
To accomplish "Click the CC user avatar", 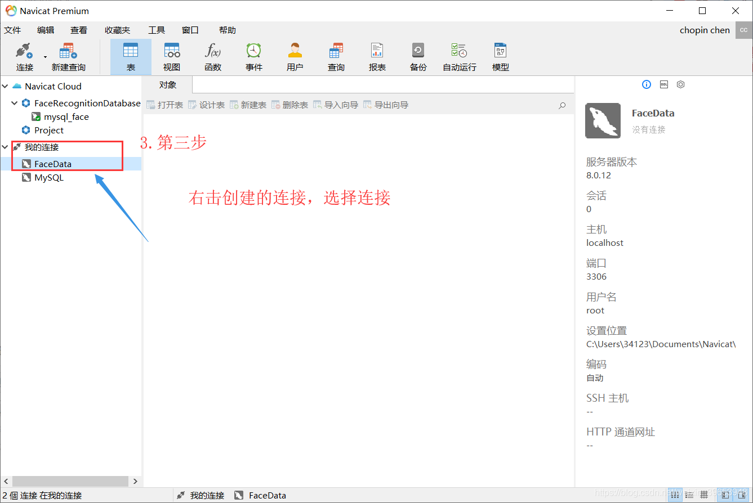I will click(x=743, y=30).
